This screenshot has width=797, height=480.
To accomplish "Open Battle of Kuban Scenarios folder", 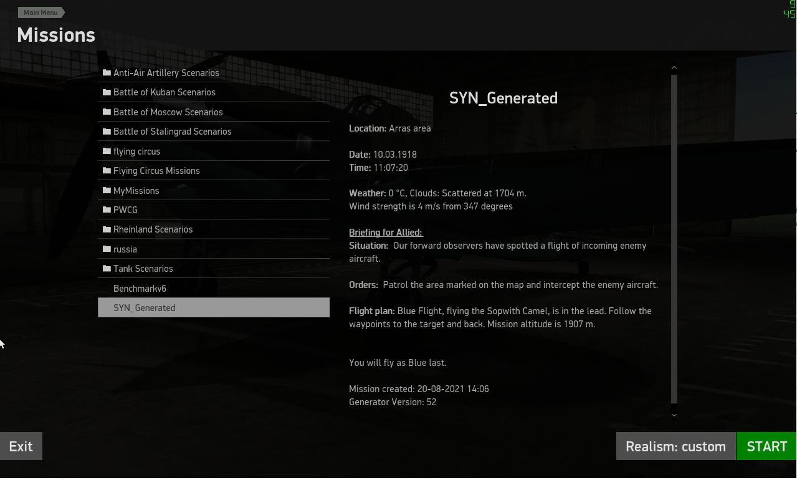I will coord(214,92).
